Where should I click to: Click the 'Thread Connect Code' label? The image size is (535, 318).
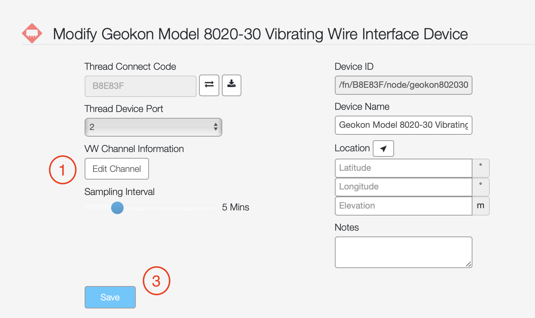(x=130, y=66)
